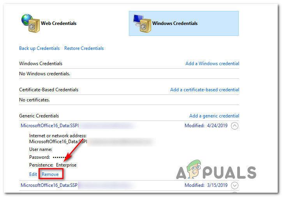Image resolution: width=282 pixels, height=197 pixels.
Task: Remove the expanded MicrosoftOffice16 credential
Action: coord(50,174)
